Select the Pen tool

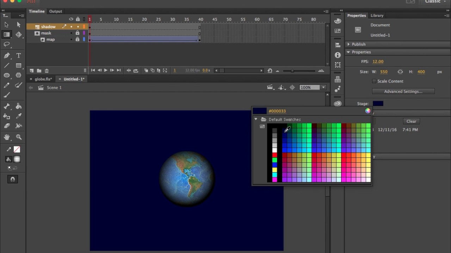(x=6, y=56)
